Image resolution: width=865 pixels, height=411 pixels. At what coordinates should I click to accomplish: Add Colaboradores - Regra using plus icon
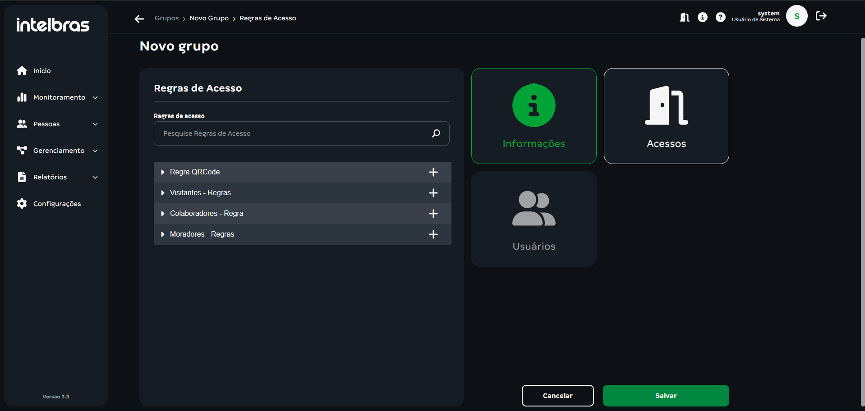click(433, 214)
